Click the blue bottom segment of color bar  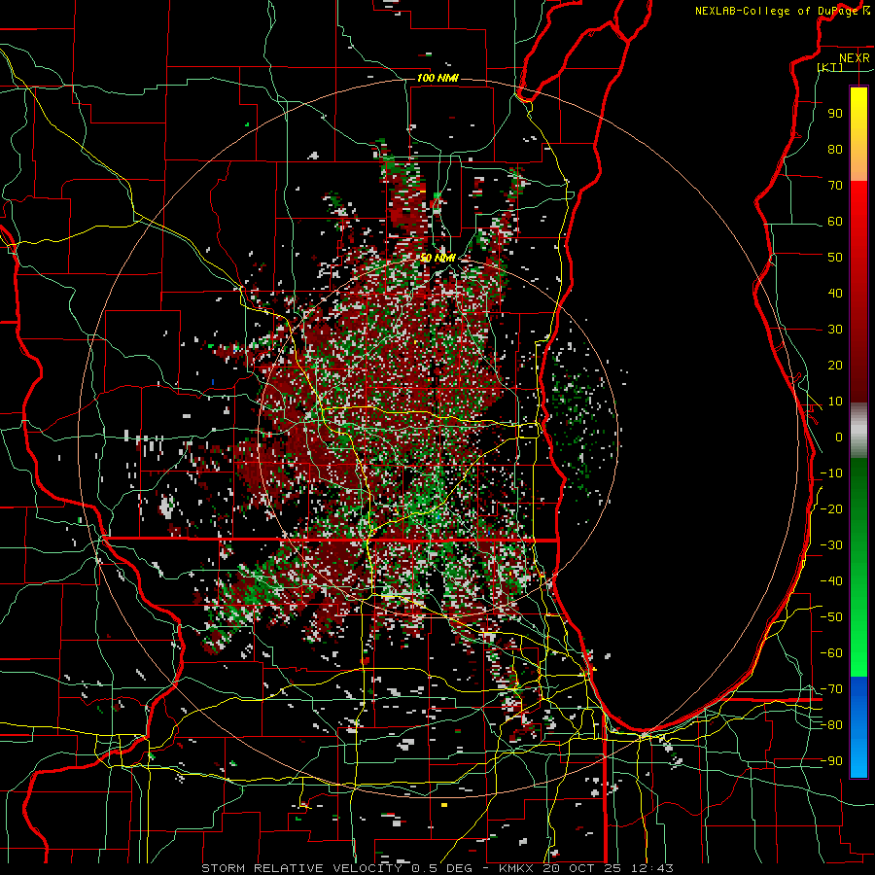pyautogui.click(x=858, y=726)
